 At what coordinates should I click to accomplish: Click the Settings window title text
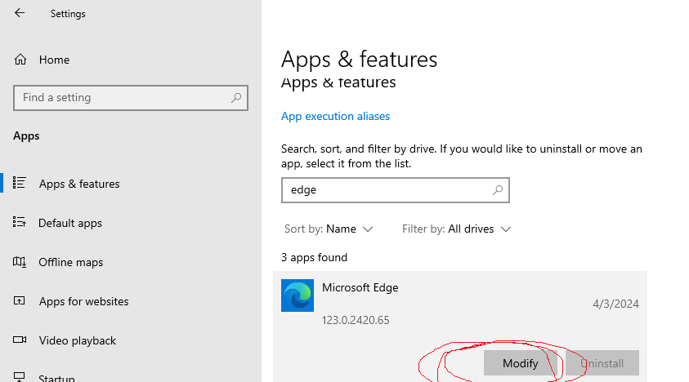(68, 14)
